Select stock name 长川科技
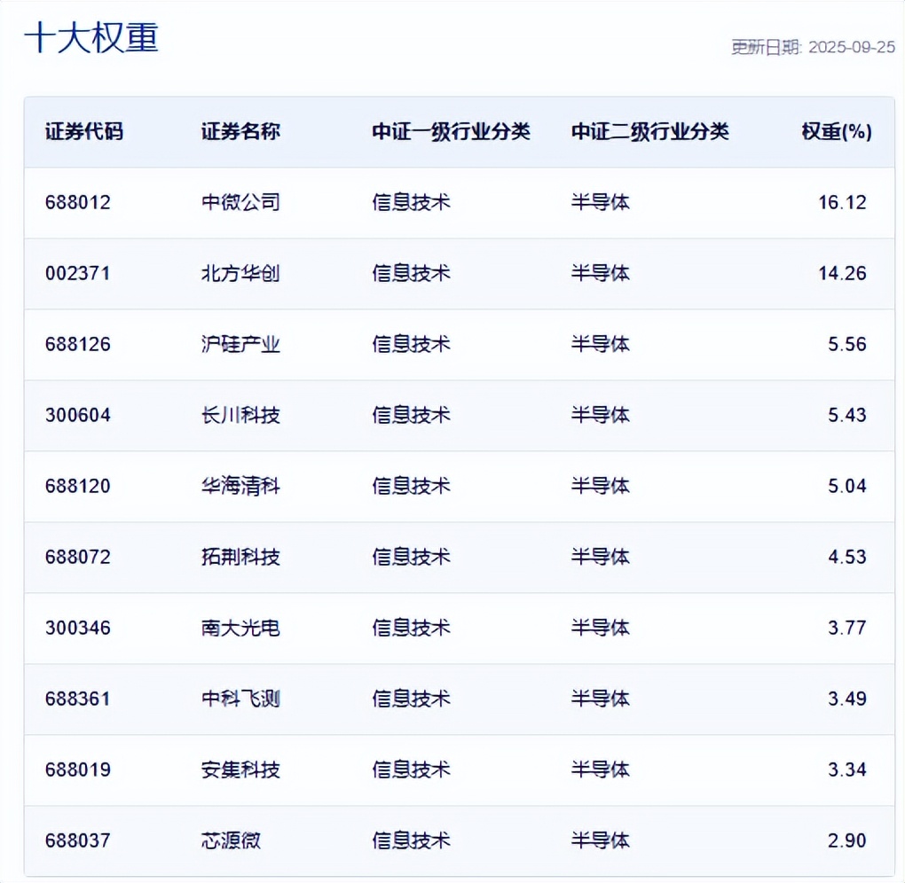 click(240, 415)
